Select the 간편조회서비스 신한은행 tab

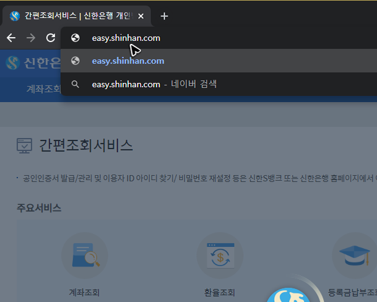[x=77, y=16]
